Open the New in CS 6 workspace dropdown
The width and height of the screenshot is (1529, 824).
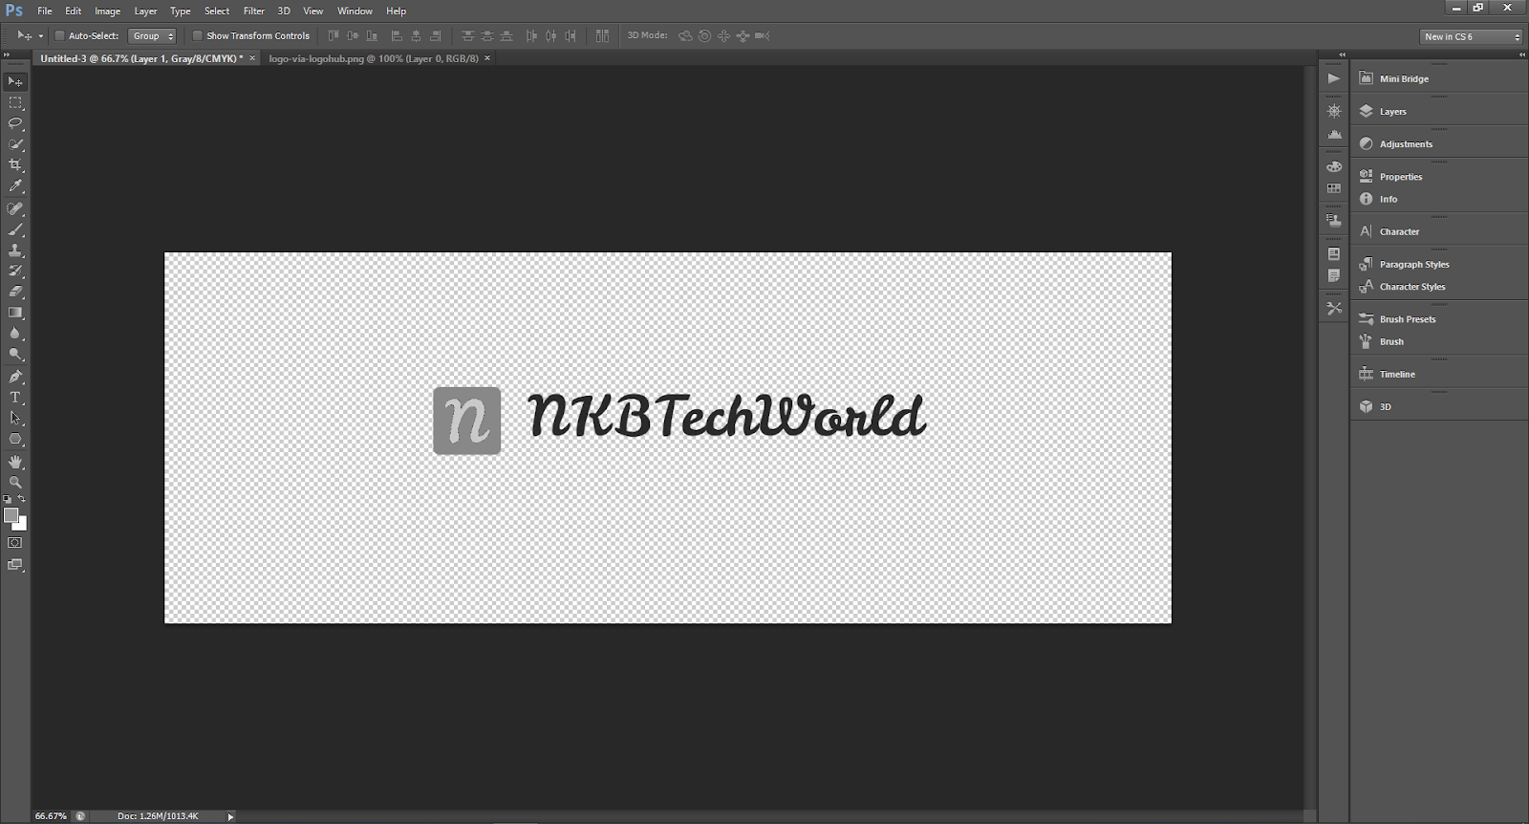(x=1472, y=36)
